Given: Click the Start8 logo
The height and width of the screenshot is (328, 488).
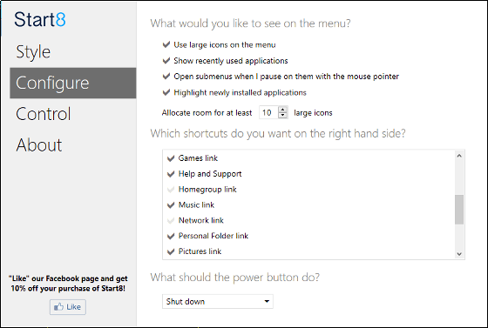Looking at the screenshot, I should coord(40,19).
